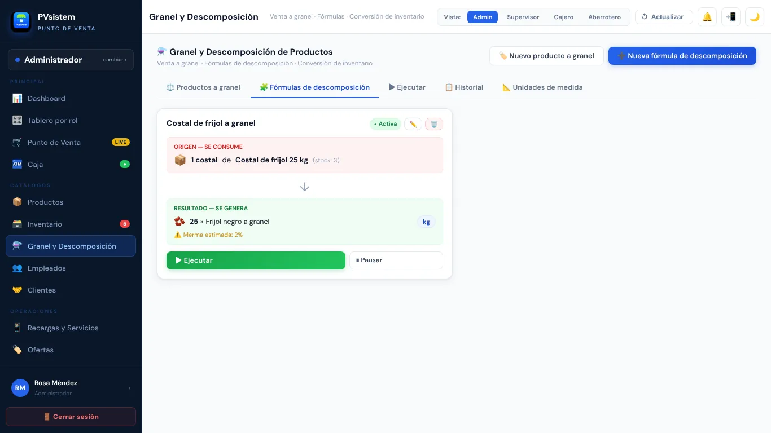
Task: Click the Inventario sidebar icon
Action: point(17,224)
